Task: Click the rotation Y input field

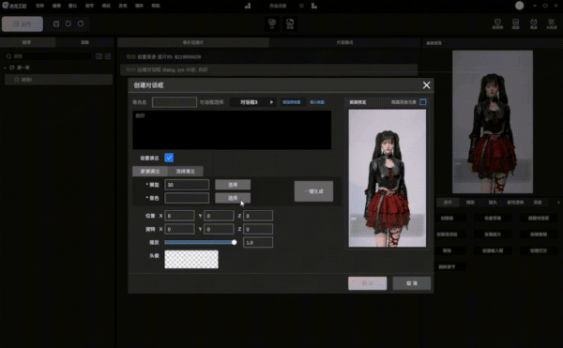Action: click(219, 229)
